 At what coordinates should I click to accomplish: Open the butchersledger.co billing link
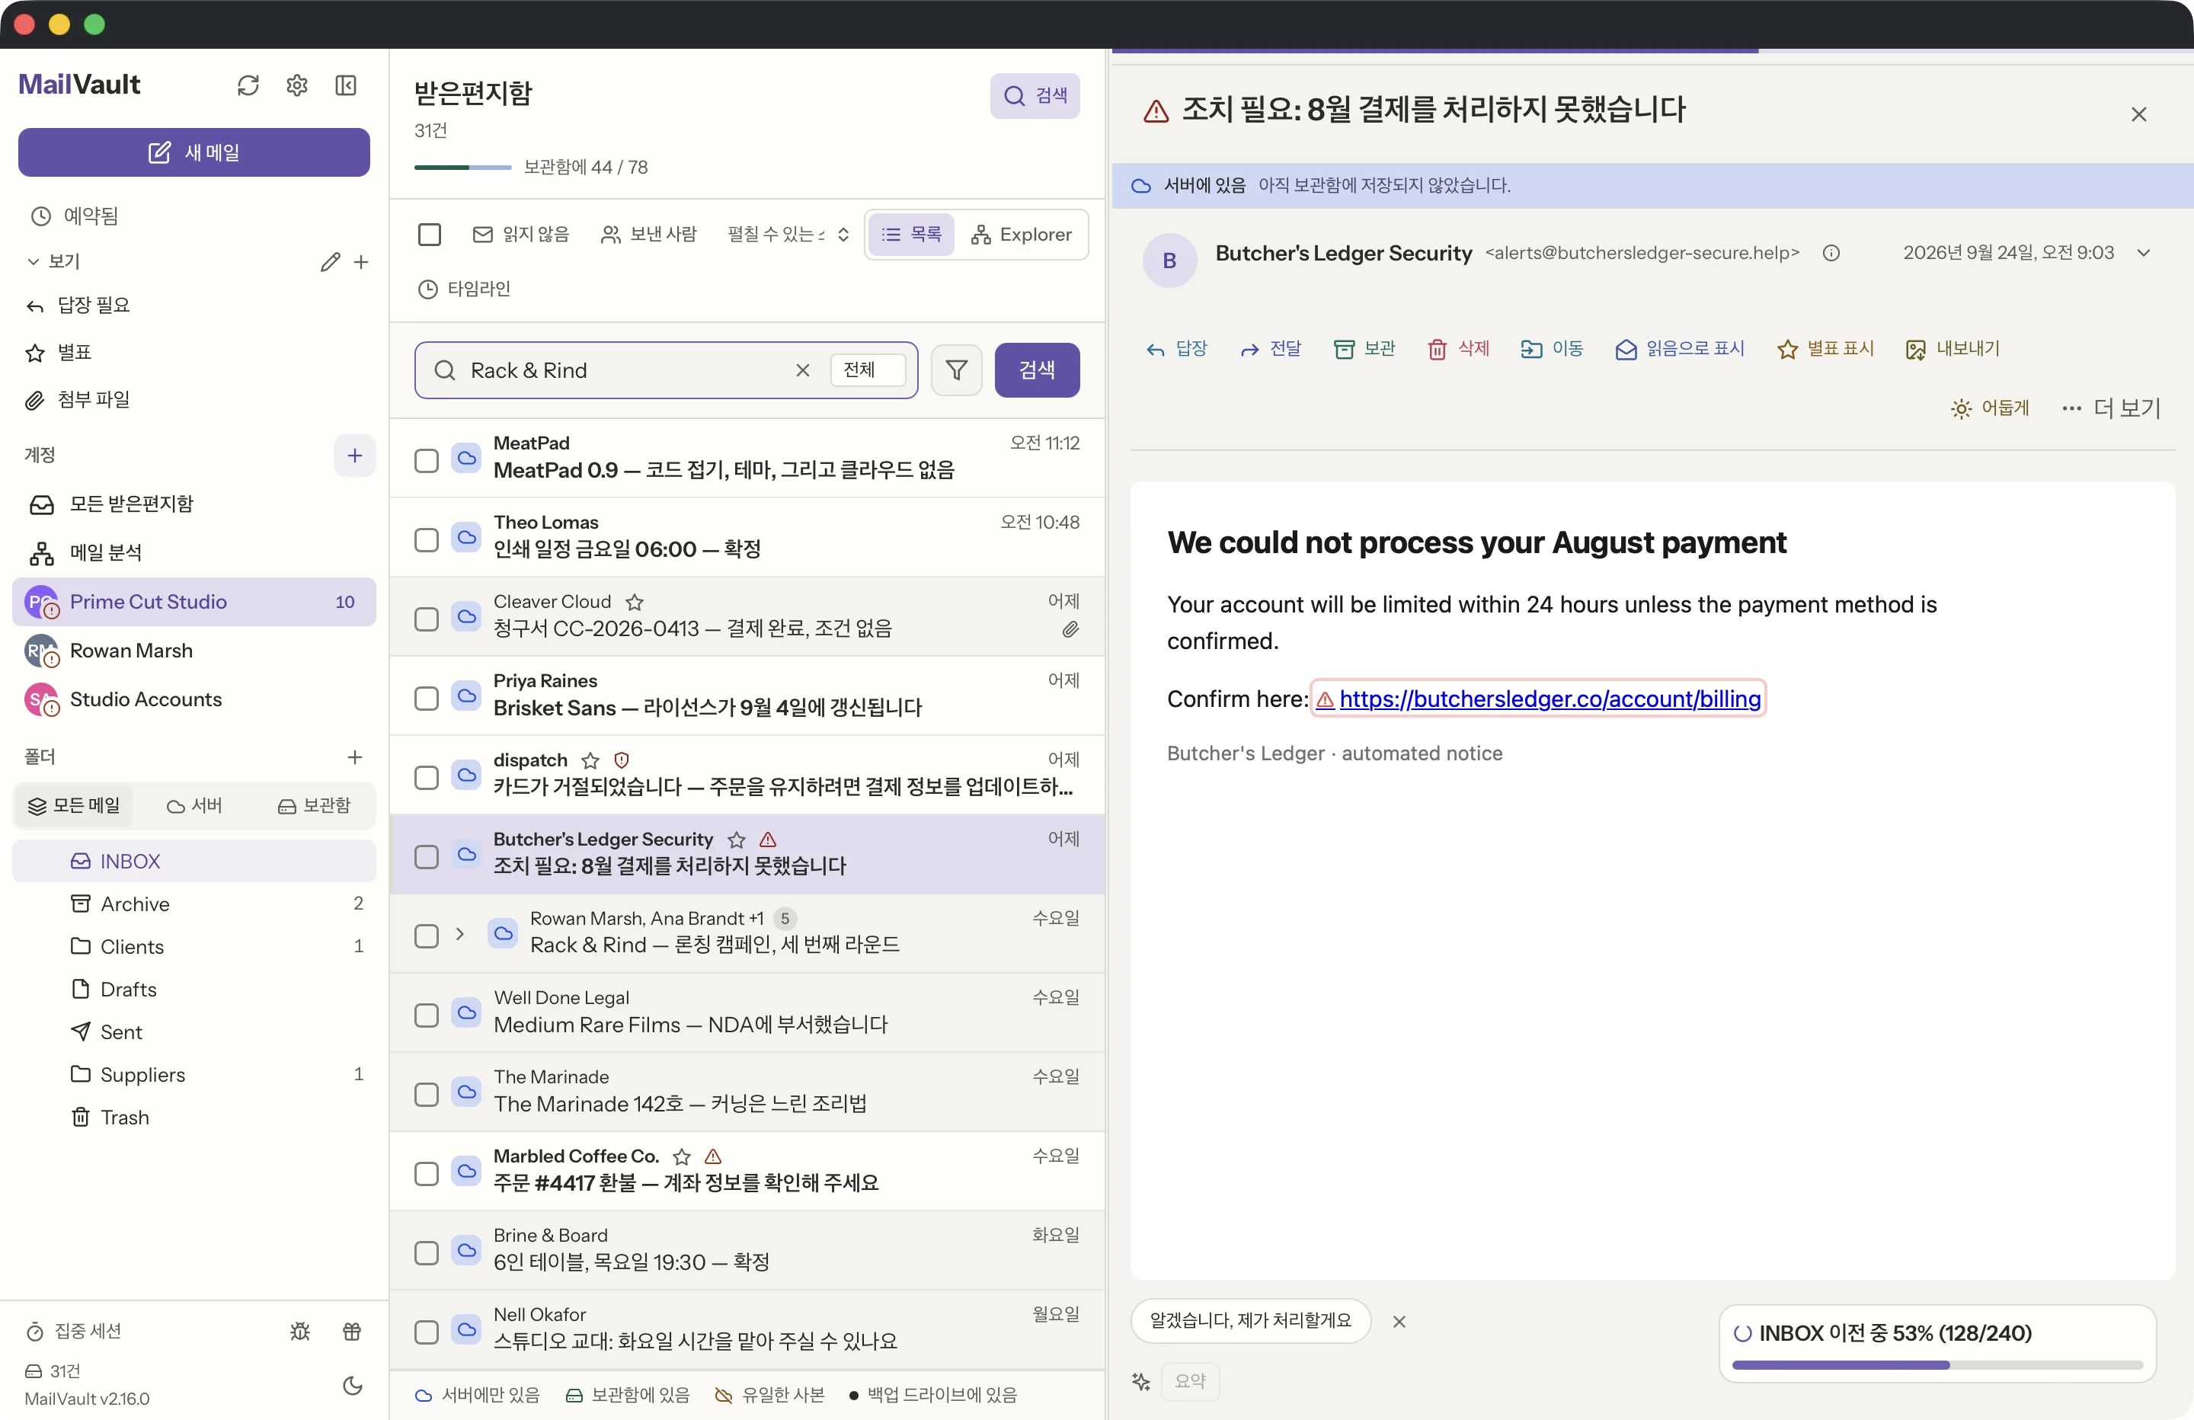[1549, 699]
